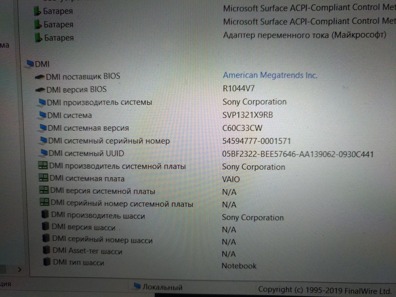This screenshot has height=297, width=396.
Task: Click the SVP1321X9RB system model value
Action: click(247, 115)
